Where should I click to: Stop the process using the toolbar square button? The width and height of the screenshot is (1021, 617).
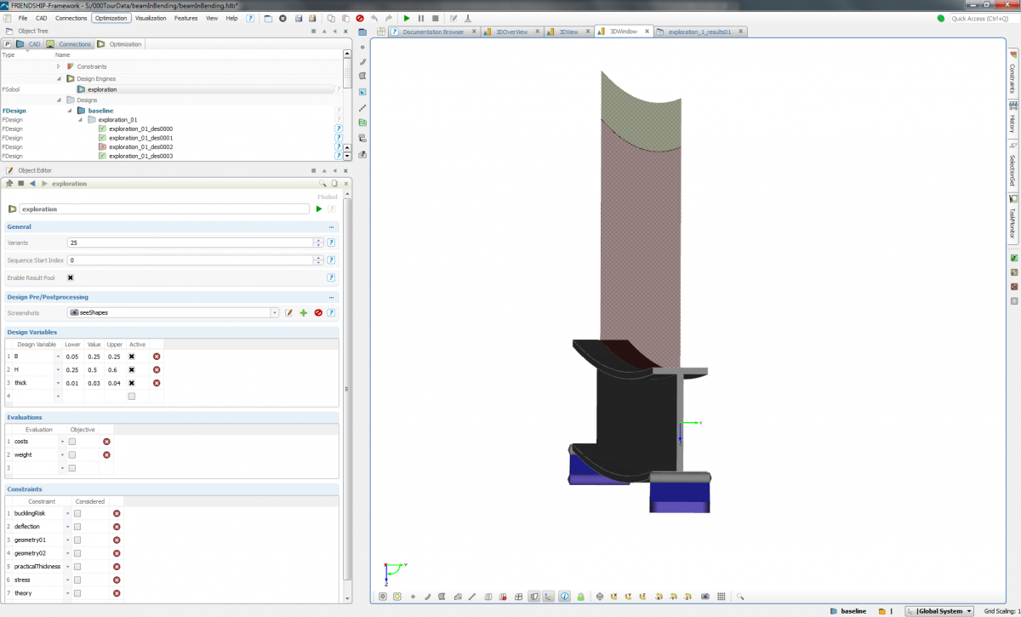coord(435,18)
